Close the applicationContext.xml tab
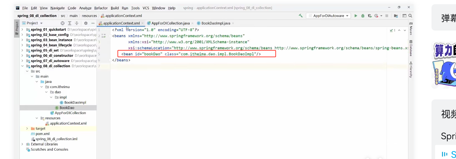 (x=143, y=23)
